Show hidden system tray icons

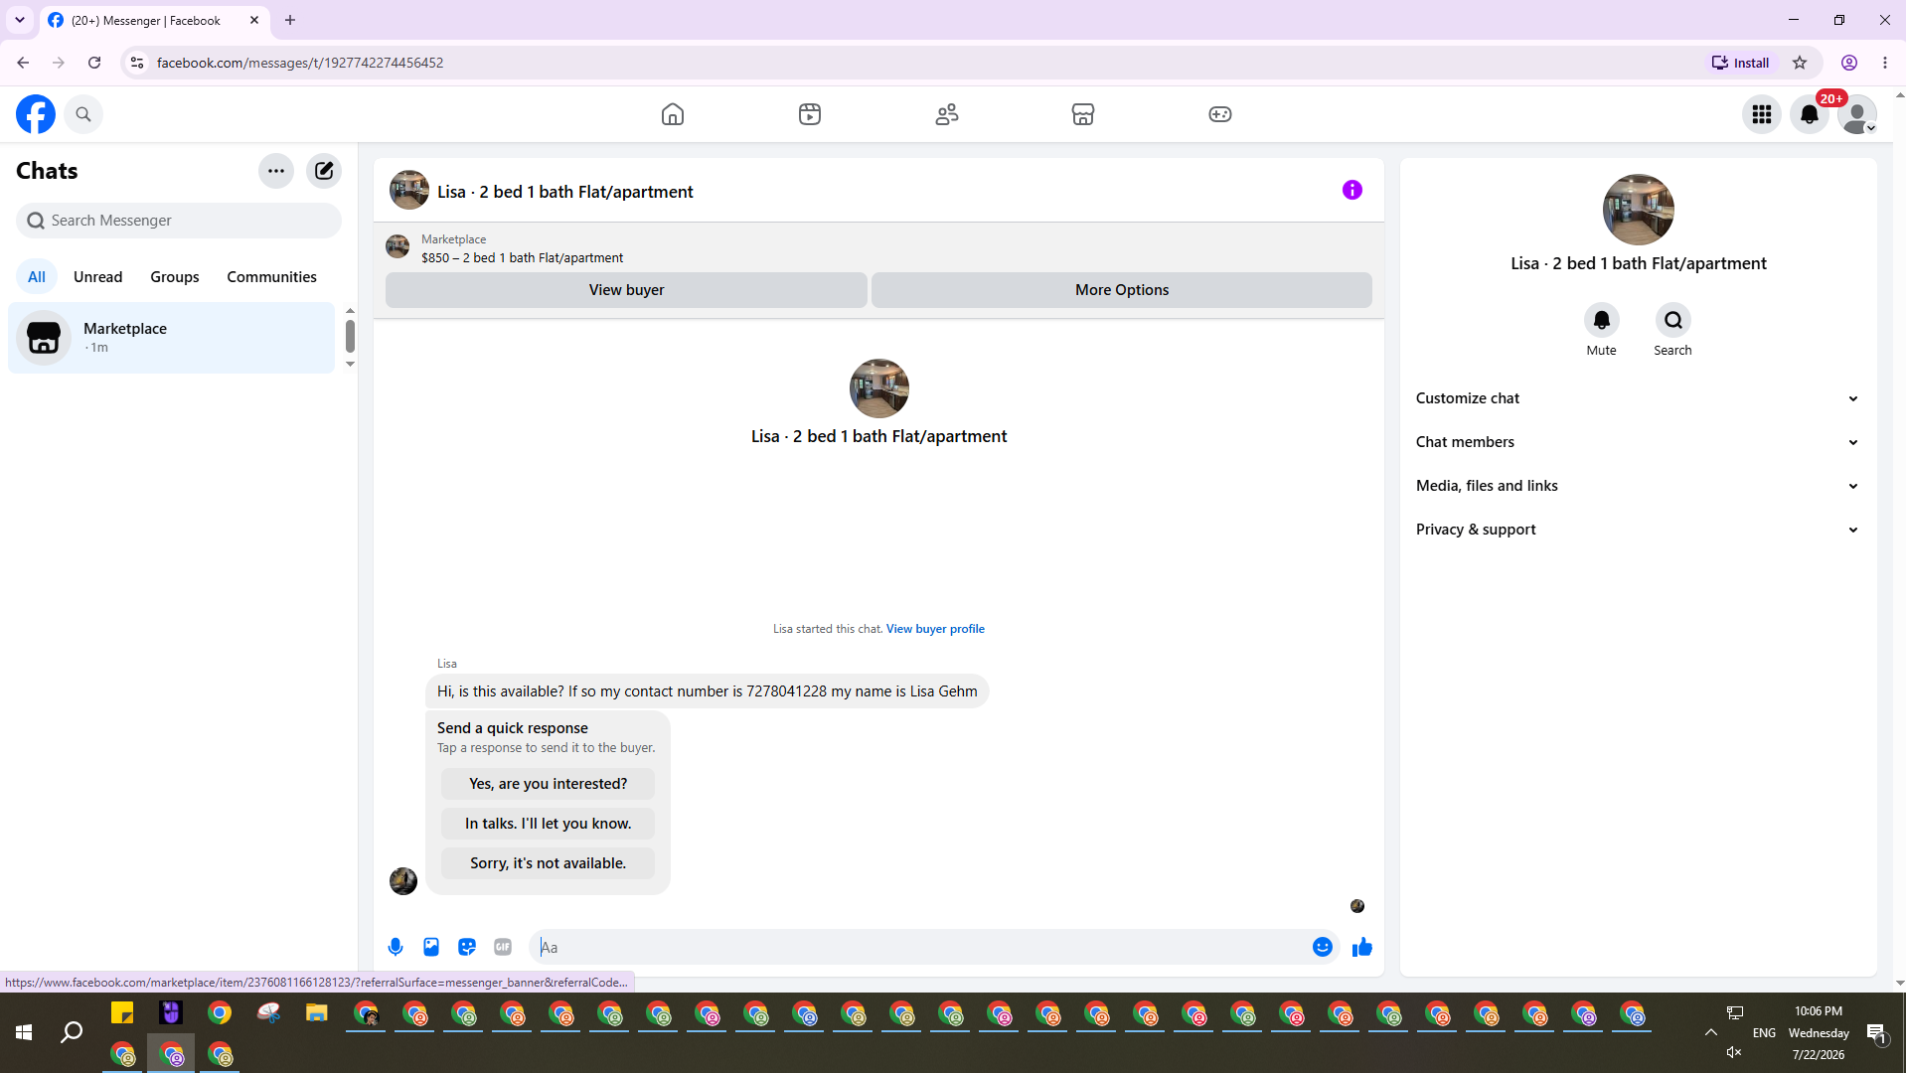[1711, 1033]
